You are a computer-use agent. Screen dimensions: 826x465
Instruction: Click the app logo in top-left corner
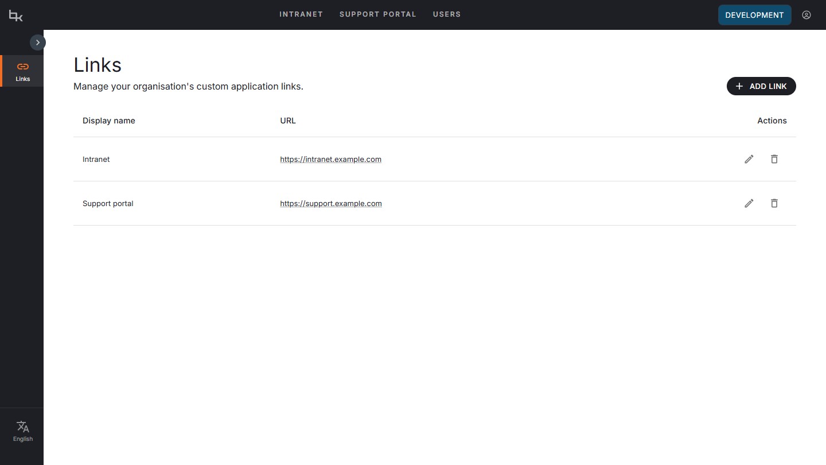(x=16, y=15)
